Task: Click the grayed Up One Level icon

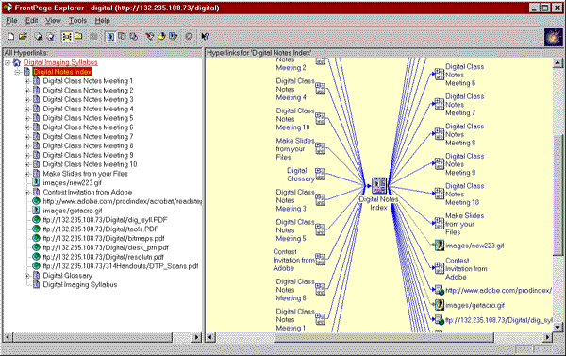Action: point(93,37)
